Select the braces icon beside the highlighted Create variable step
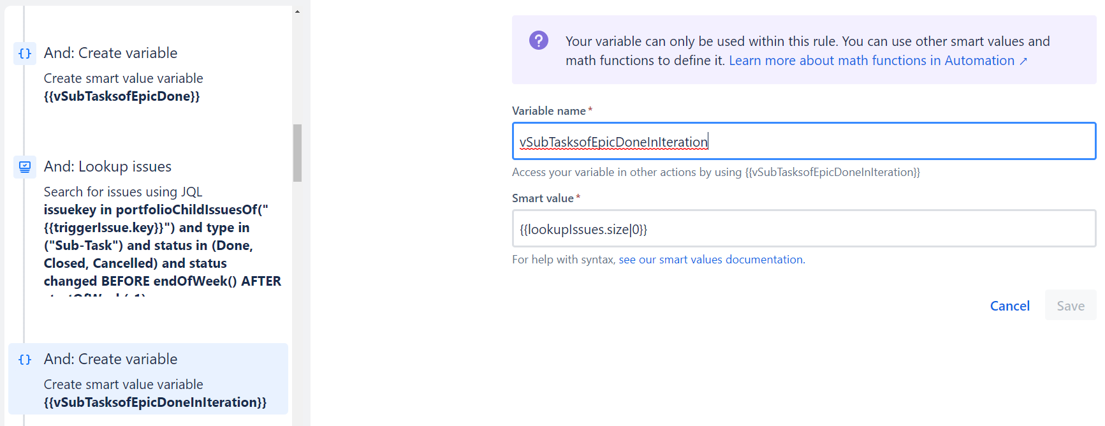Viewport: 1105px width, 426px height. 24,360
